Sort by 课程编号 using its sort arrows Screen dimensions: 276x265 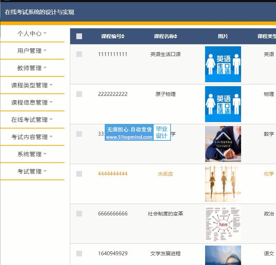pyautogui.click(x=123, y=36)
